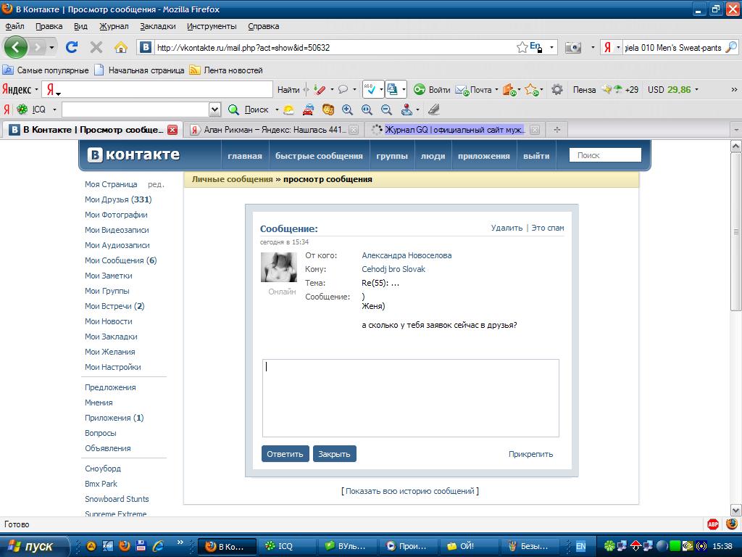This screenshot has height=557, width=742.
Task: Open the 'Самые популярные' bookmark
Action: [46, 70]
